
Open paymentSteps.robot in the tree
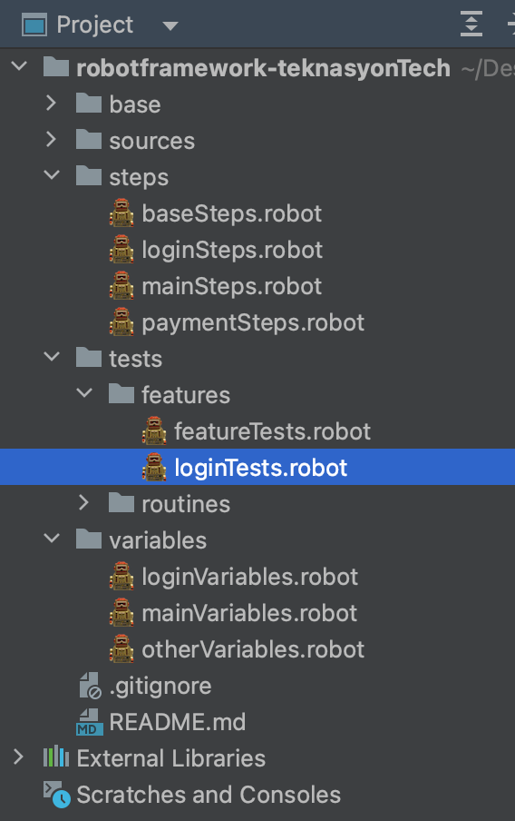click(x=253, y=322)
